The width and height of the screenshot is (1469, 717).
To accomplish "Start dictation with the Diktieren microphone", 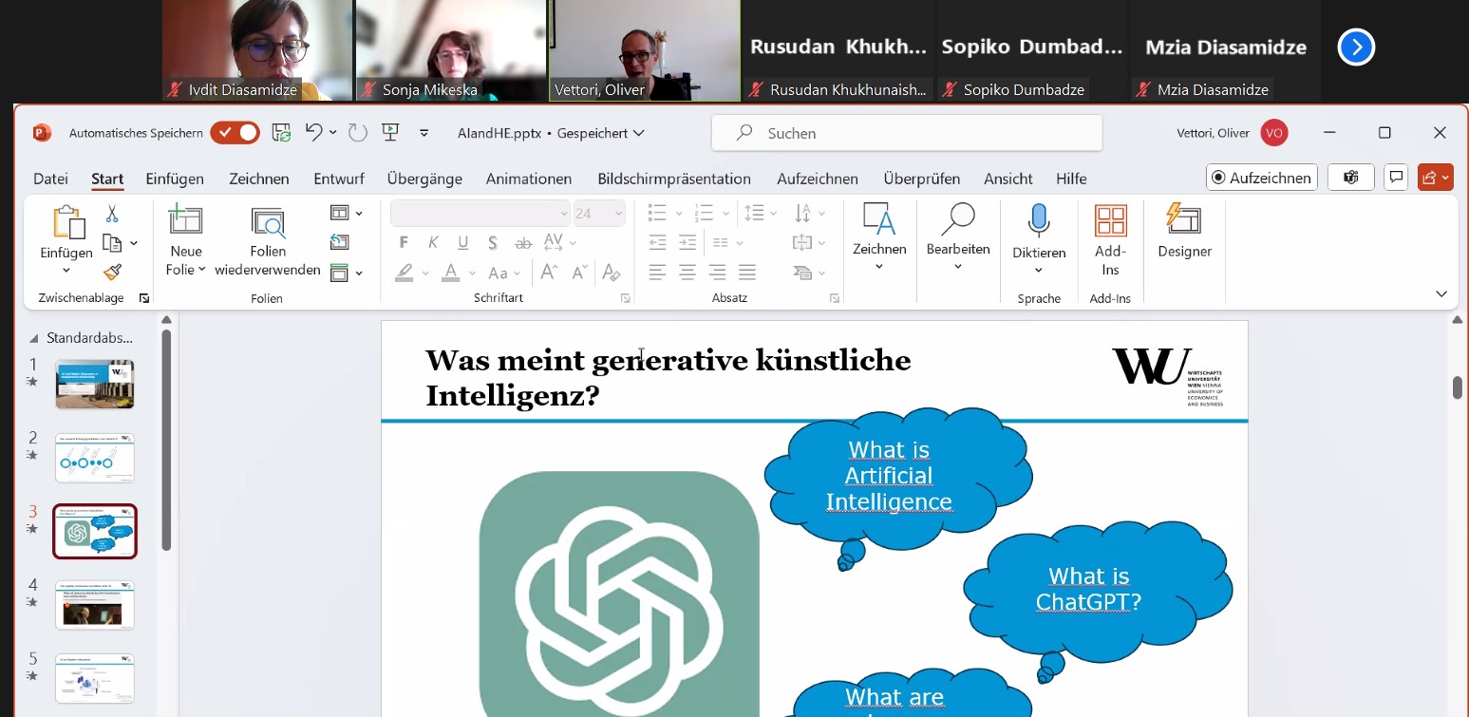I will click(1038, 220).
